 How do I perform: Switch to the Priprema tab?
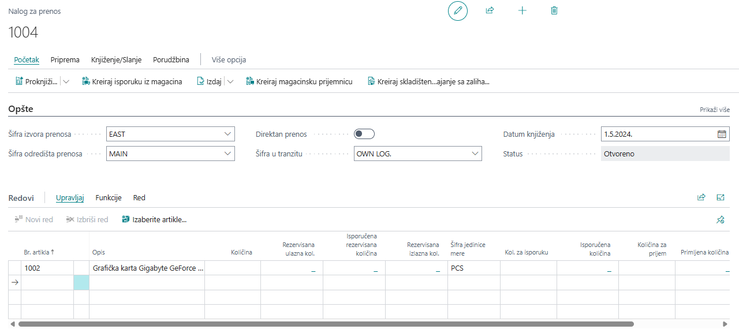click(65, 59)
